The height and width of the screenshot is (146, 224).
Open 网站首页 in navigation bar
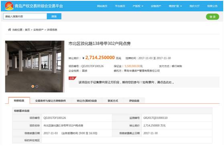[x=102, y=6]
